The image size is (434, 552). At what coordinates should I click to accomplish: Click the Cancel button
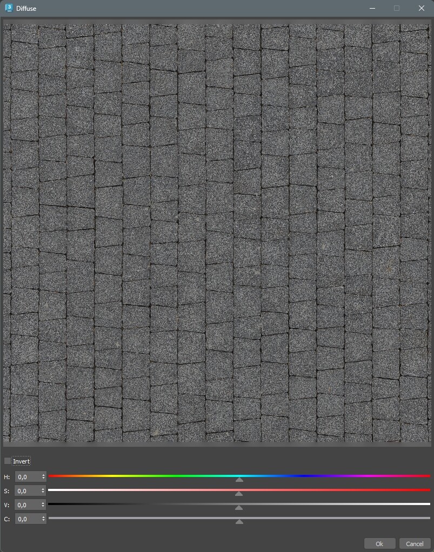[x=415, y=543]
